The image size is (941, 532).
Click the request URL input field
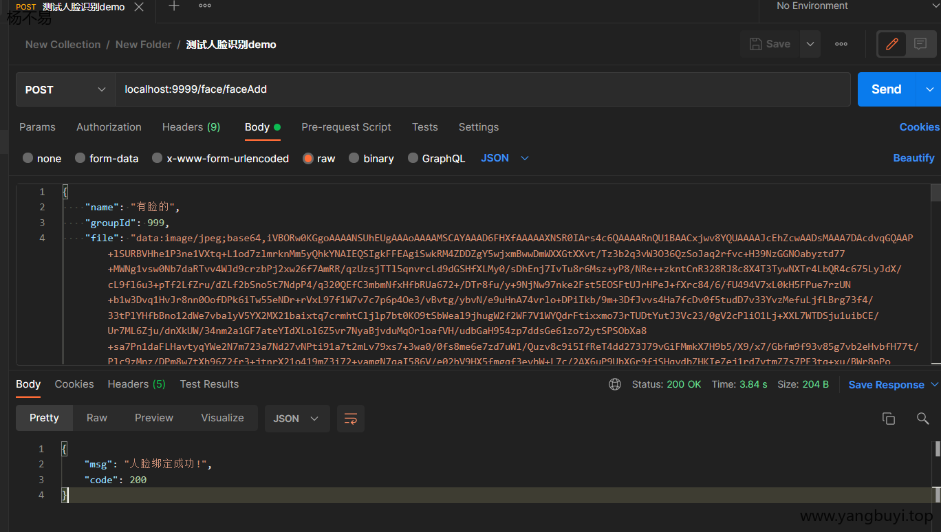tap(483, 89)
